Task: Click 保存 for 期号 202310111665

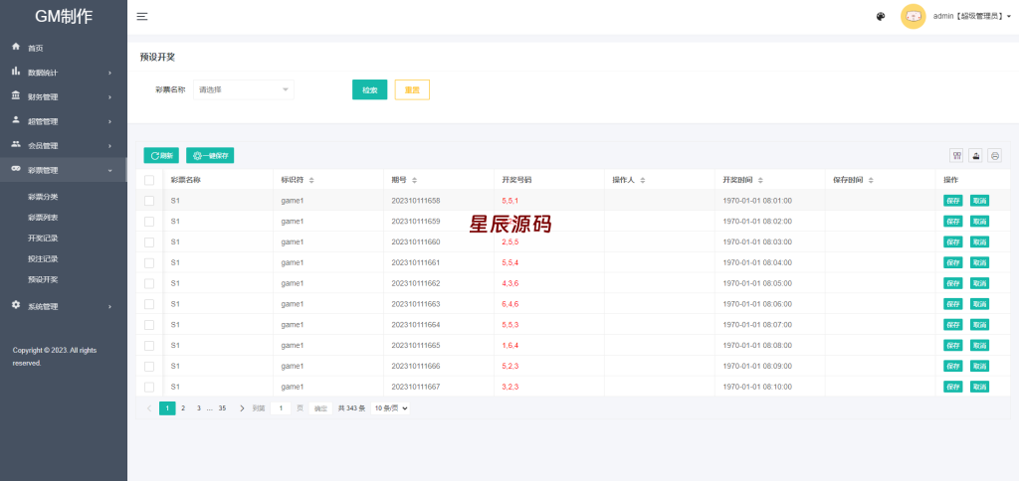Action: pyautogui.click(x=952, y=345)
